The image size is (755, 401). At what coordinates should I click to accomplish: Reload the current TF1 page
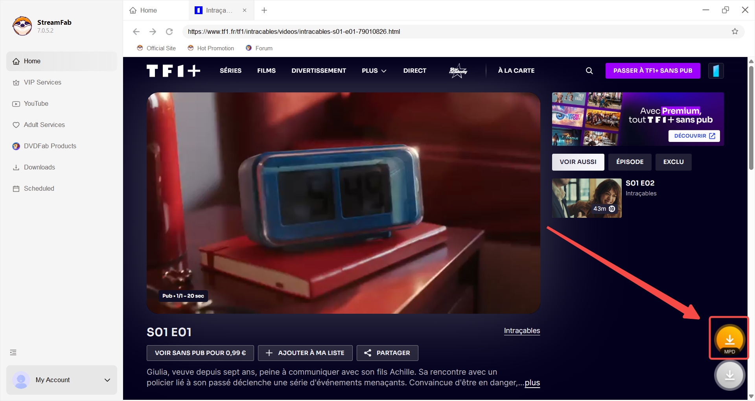point(169,31)
